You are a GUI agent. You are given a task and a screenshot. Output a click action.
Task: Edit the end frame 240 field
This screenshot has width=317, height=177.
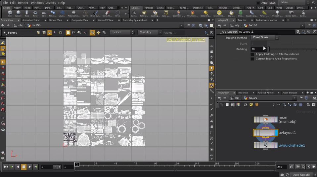coord(282,167)
